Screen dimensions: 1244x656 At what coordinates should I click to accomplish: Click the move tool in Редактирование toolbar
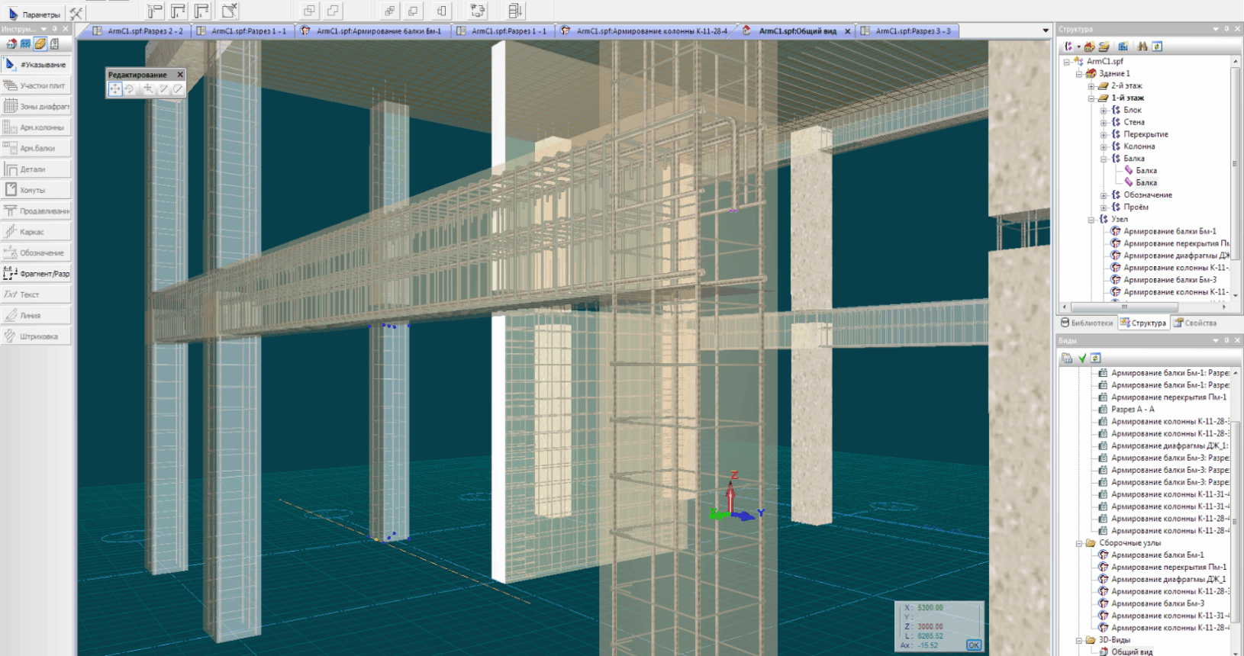click(114, 89)
